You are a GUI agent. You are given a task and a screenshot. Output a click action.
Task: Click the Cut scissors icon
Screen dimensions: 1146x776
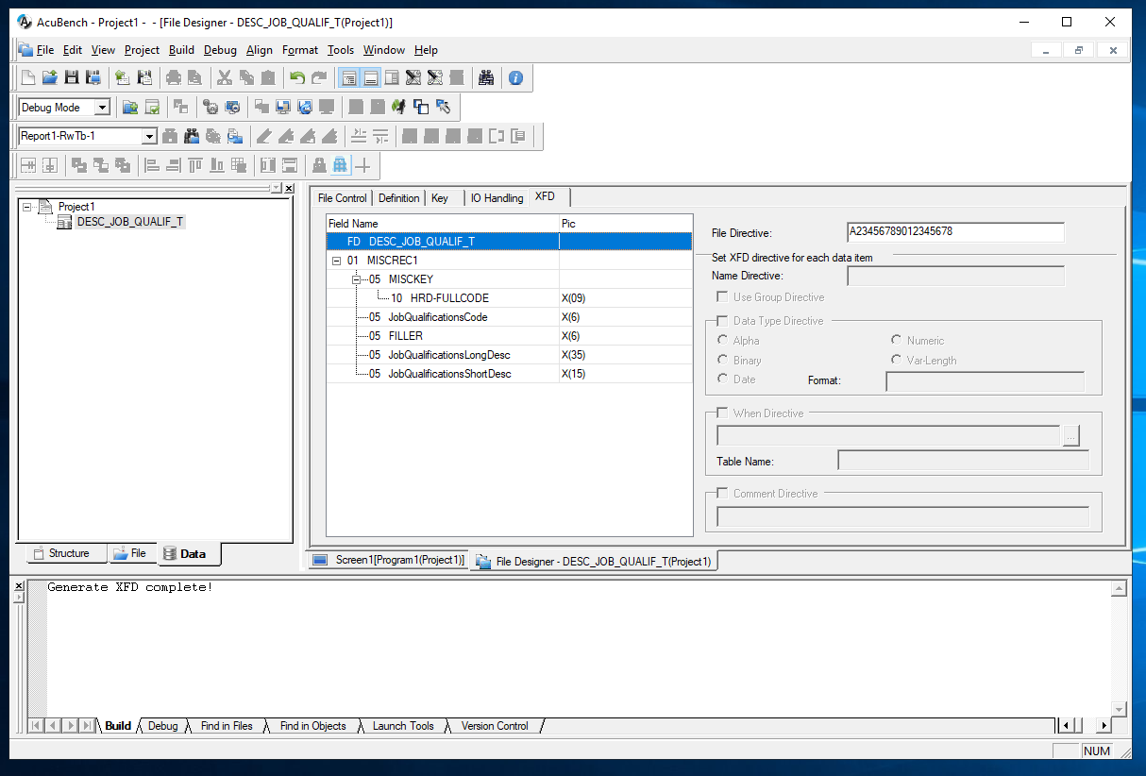tap(225, 78)
